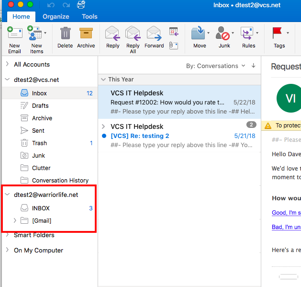Open the Archive folder in sidebar

pos(50,118)
